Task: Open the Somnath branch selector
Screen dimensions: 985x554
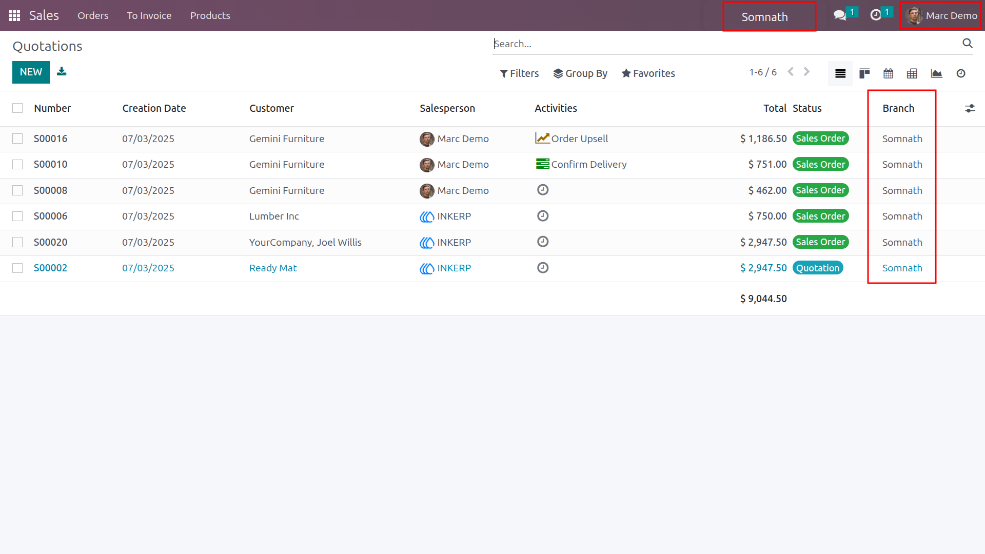Action: tap(764, 17)
